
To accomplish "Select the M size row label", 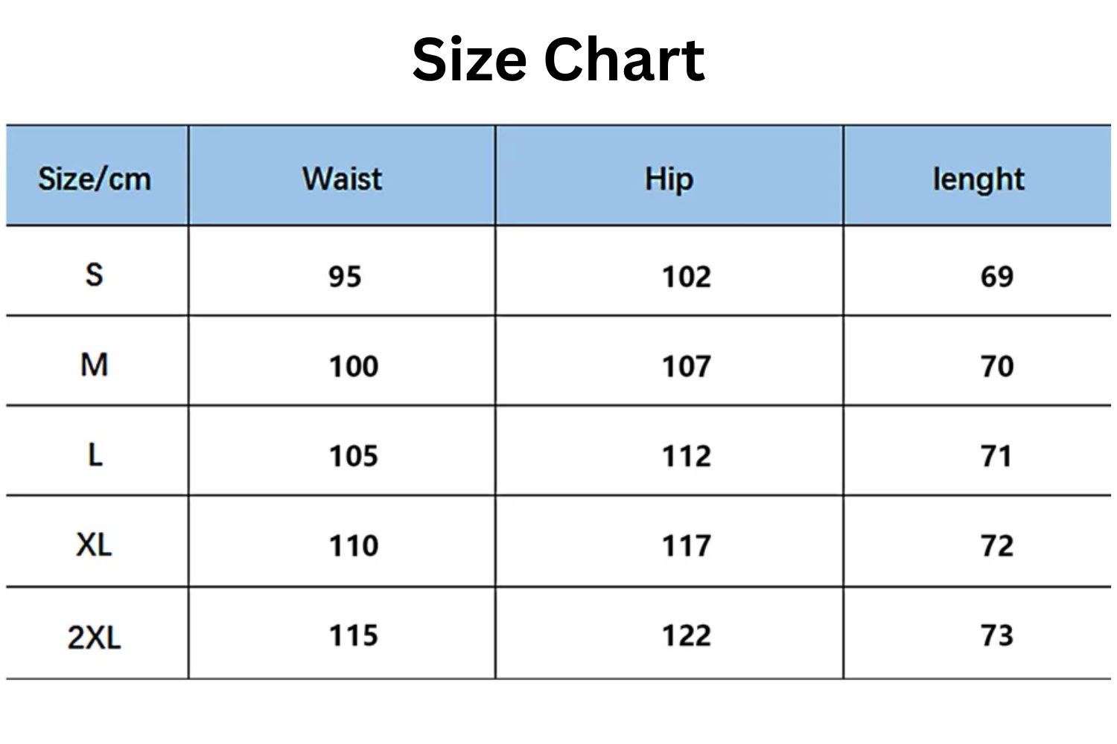I will point(94,365).
